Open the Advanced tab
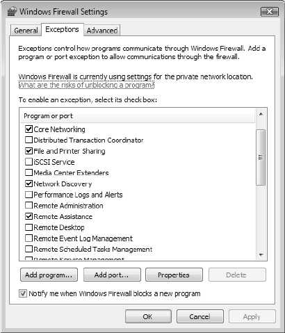 click(x=102, y=31)
